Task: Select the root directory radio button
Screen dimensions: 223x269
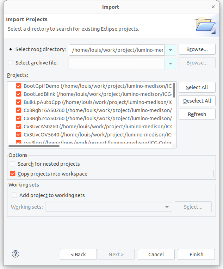Action: 11,49
